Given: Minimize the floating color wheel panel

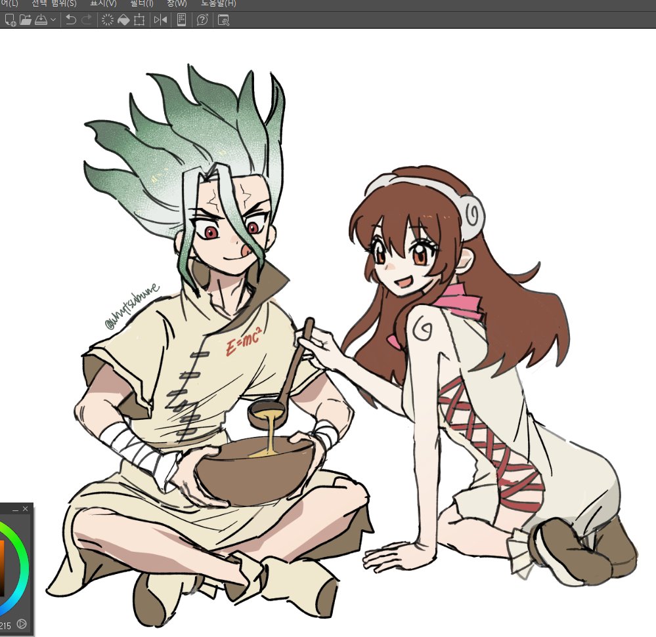Looking at the screenshot, I should point(16,510).
